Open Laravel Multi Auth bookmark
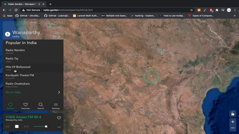Viewport: 239px width, 134px height. coord(86,16)
